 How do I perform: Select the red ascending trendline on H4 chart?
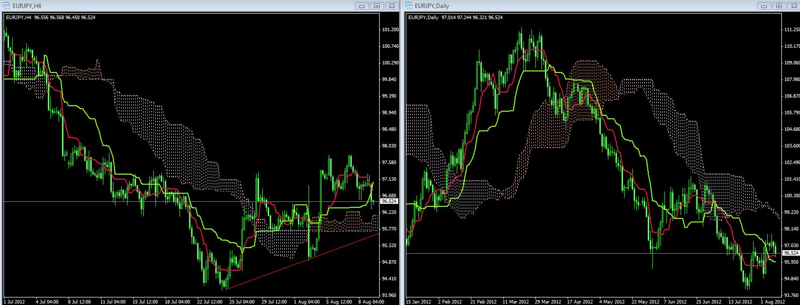pyautogui.click(x=302, y=262)
